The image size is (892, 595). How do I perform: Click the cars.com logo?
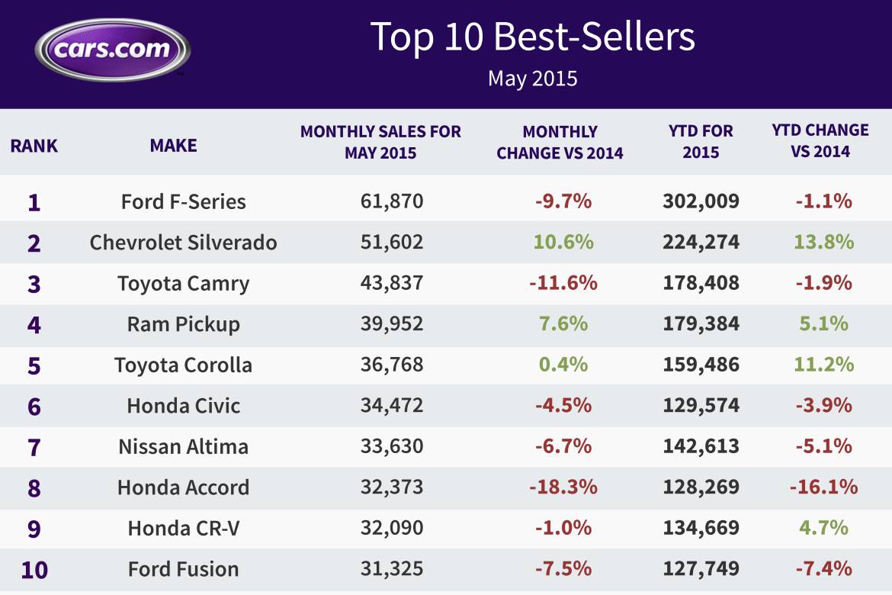113,50
